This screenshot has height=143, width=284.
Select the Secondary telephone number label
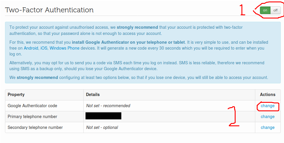tap(35, 127)
